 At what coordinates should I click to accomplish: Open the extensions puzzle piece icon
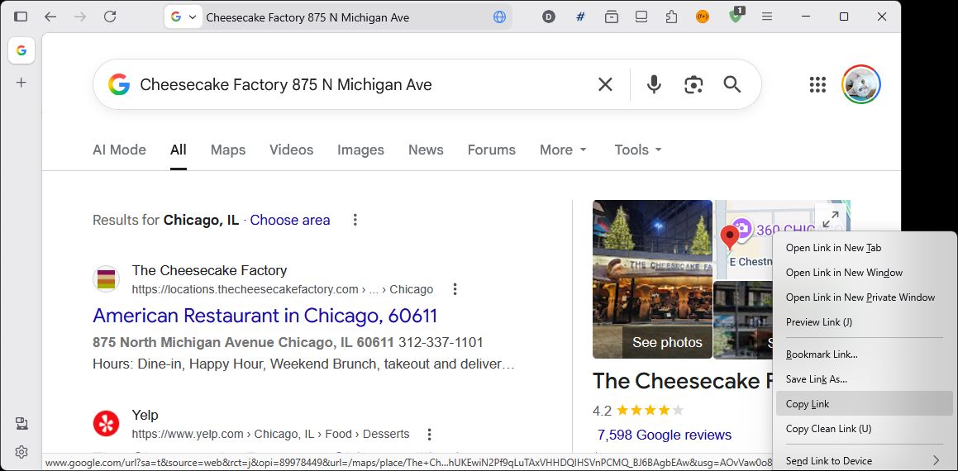click(671, 17)
